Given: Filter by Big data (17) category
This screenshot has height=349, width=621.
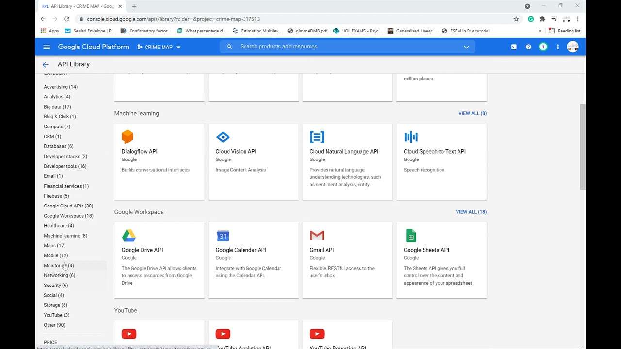Looking at the screenshot, I should click(57, 107).
